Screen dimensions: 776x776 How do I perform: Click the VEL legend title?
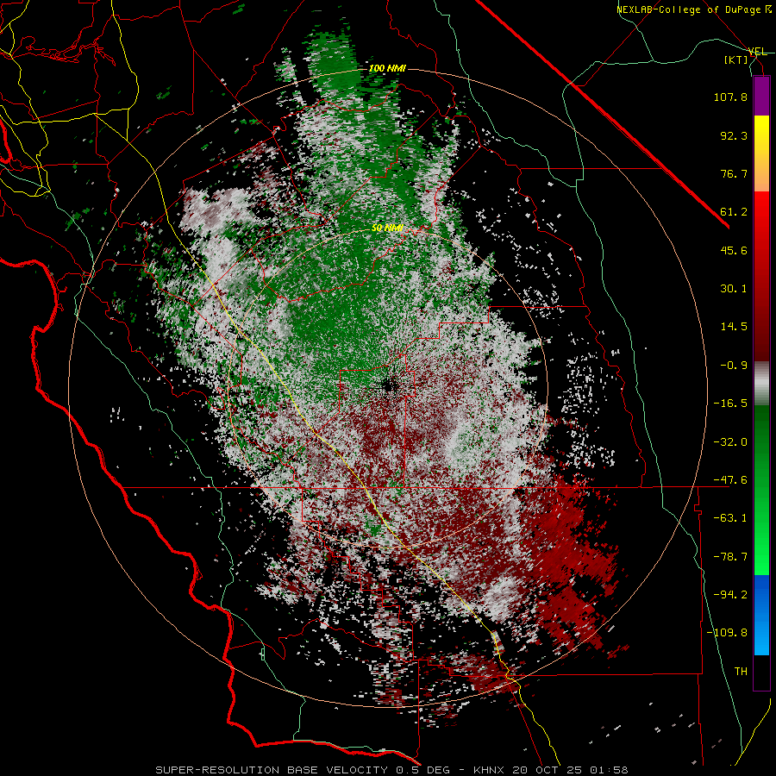pyautogui.click(x=757, y=52)
